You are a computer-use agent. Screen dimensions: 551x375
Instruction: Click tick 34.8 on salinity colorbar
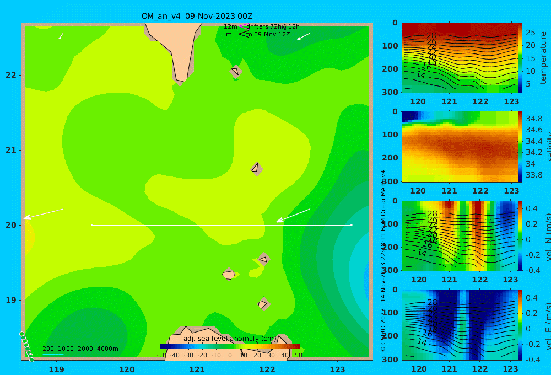coord(534,119)
